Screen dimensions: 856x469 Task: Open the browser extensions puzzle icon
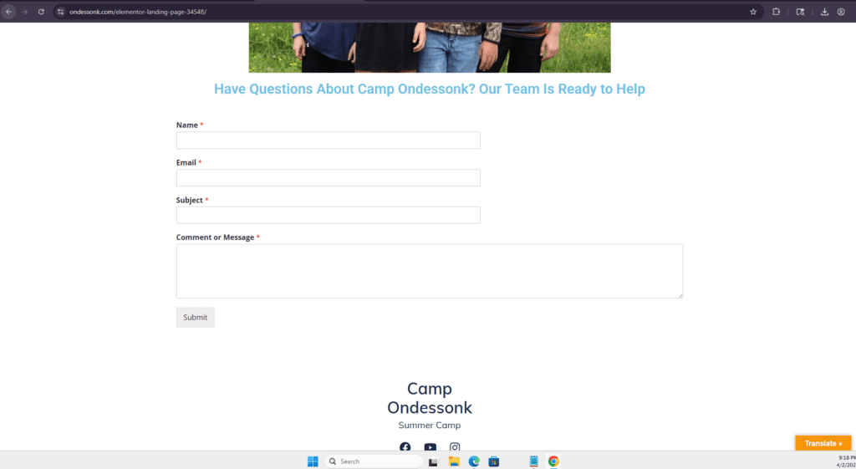(x=777, y=12)
